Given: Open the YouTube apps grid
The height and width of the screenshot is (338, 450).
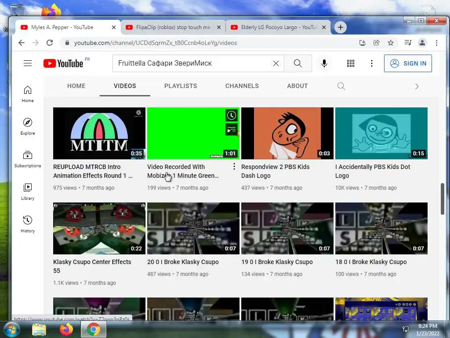Looking at the screenshot, I should pos(350,63).
